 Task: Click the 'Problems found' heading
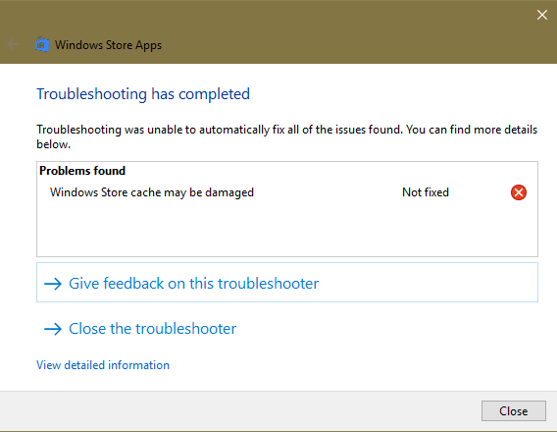coord(82,171)
